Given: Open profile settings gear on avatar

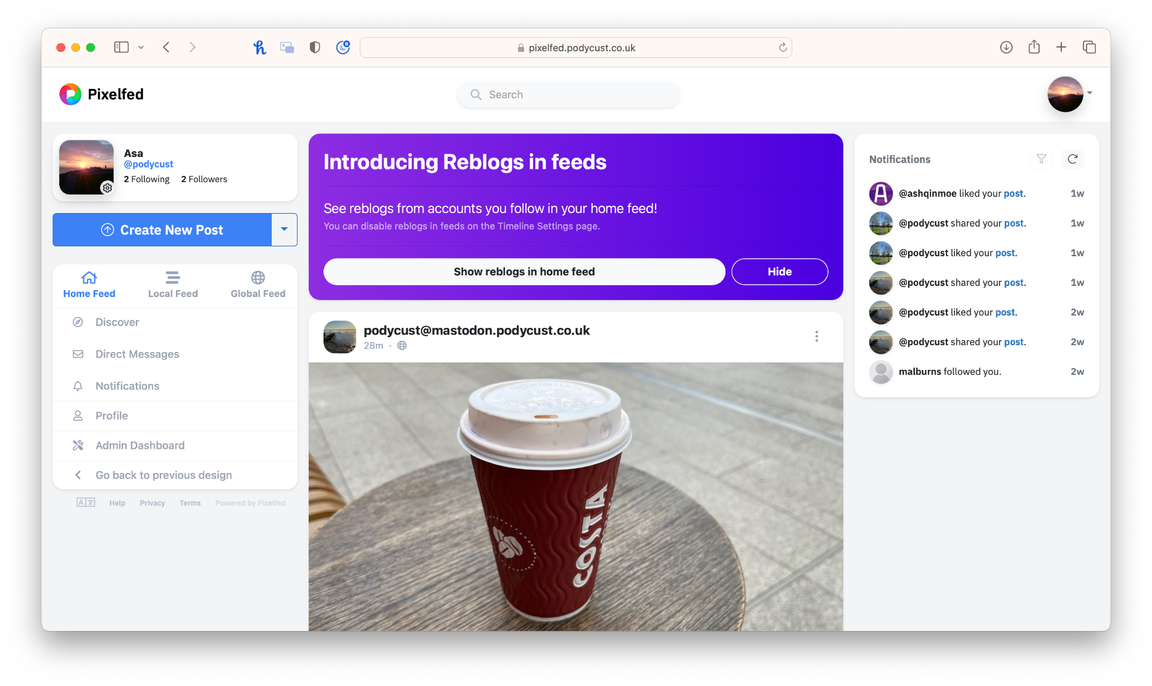Looking at the screenshot, I should pos(107,188).
